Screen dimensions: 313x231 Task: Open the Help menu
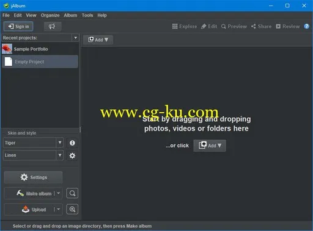click(x=102, y=15)
